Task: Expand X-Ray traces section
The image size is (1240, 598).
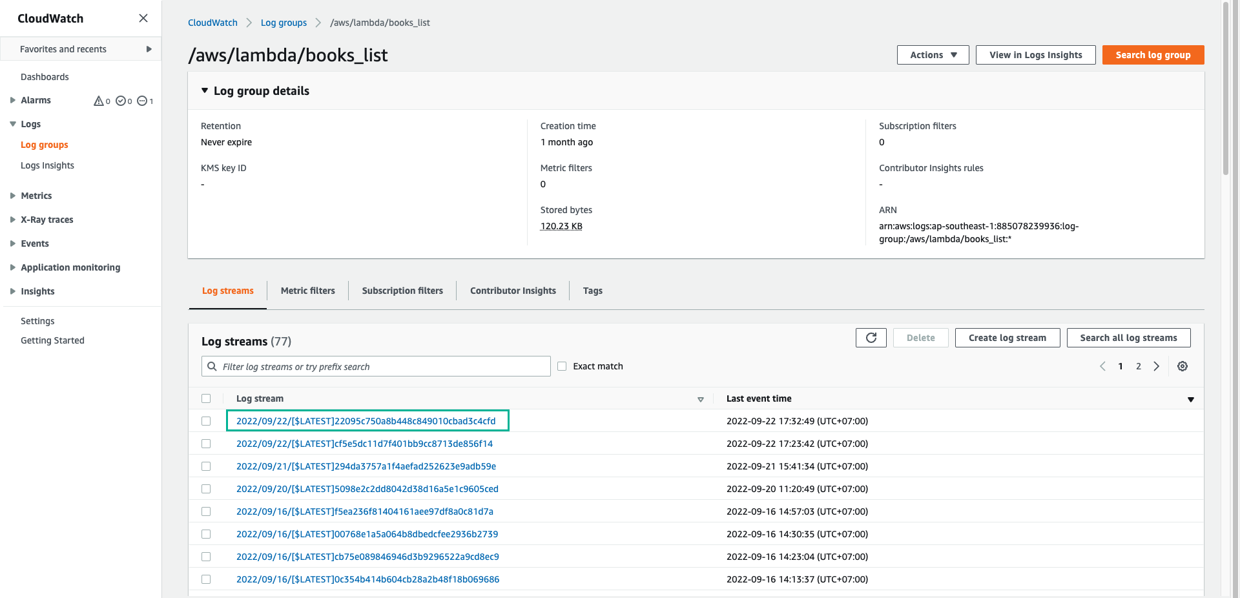Action: 12,220
